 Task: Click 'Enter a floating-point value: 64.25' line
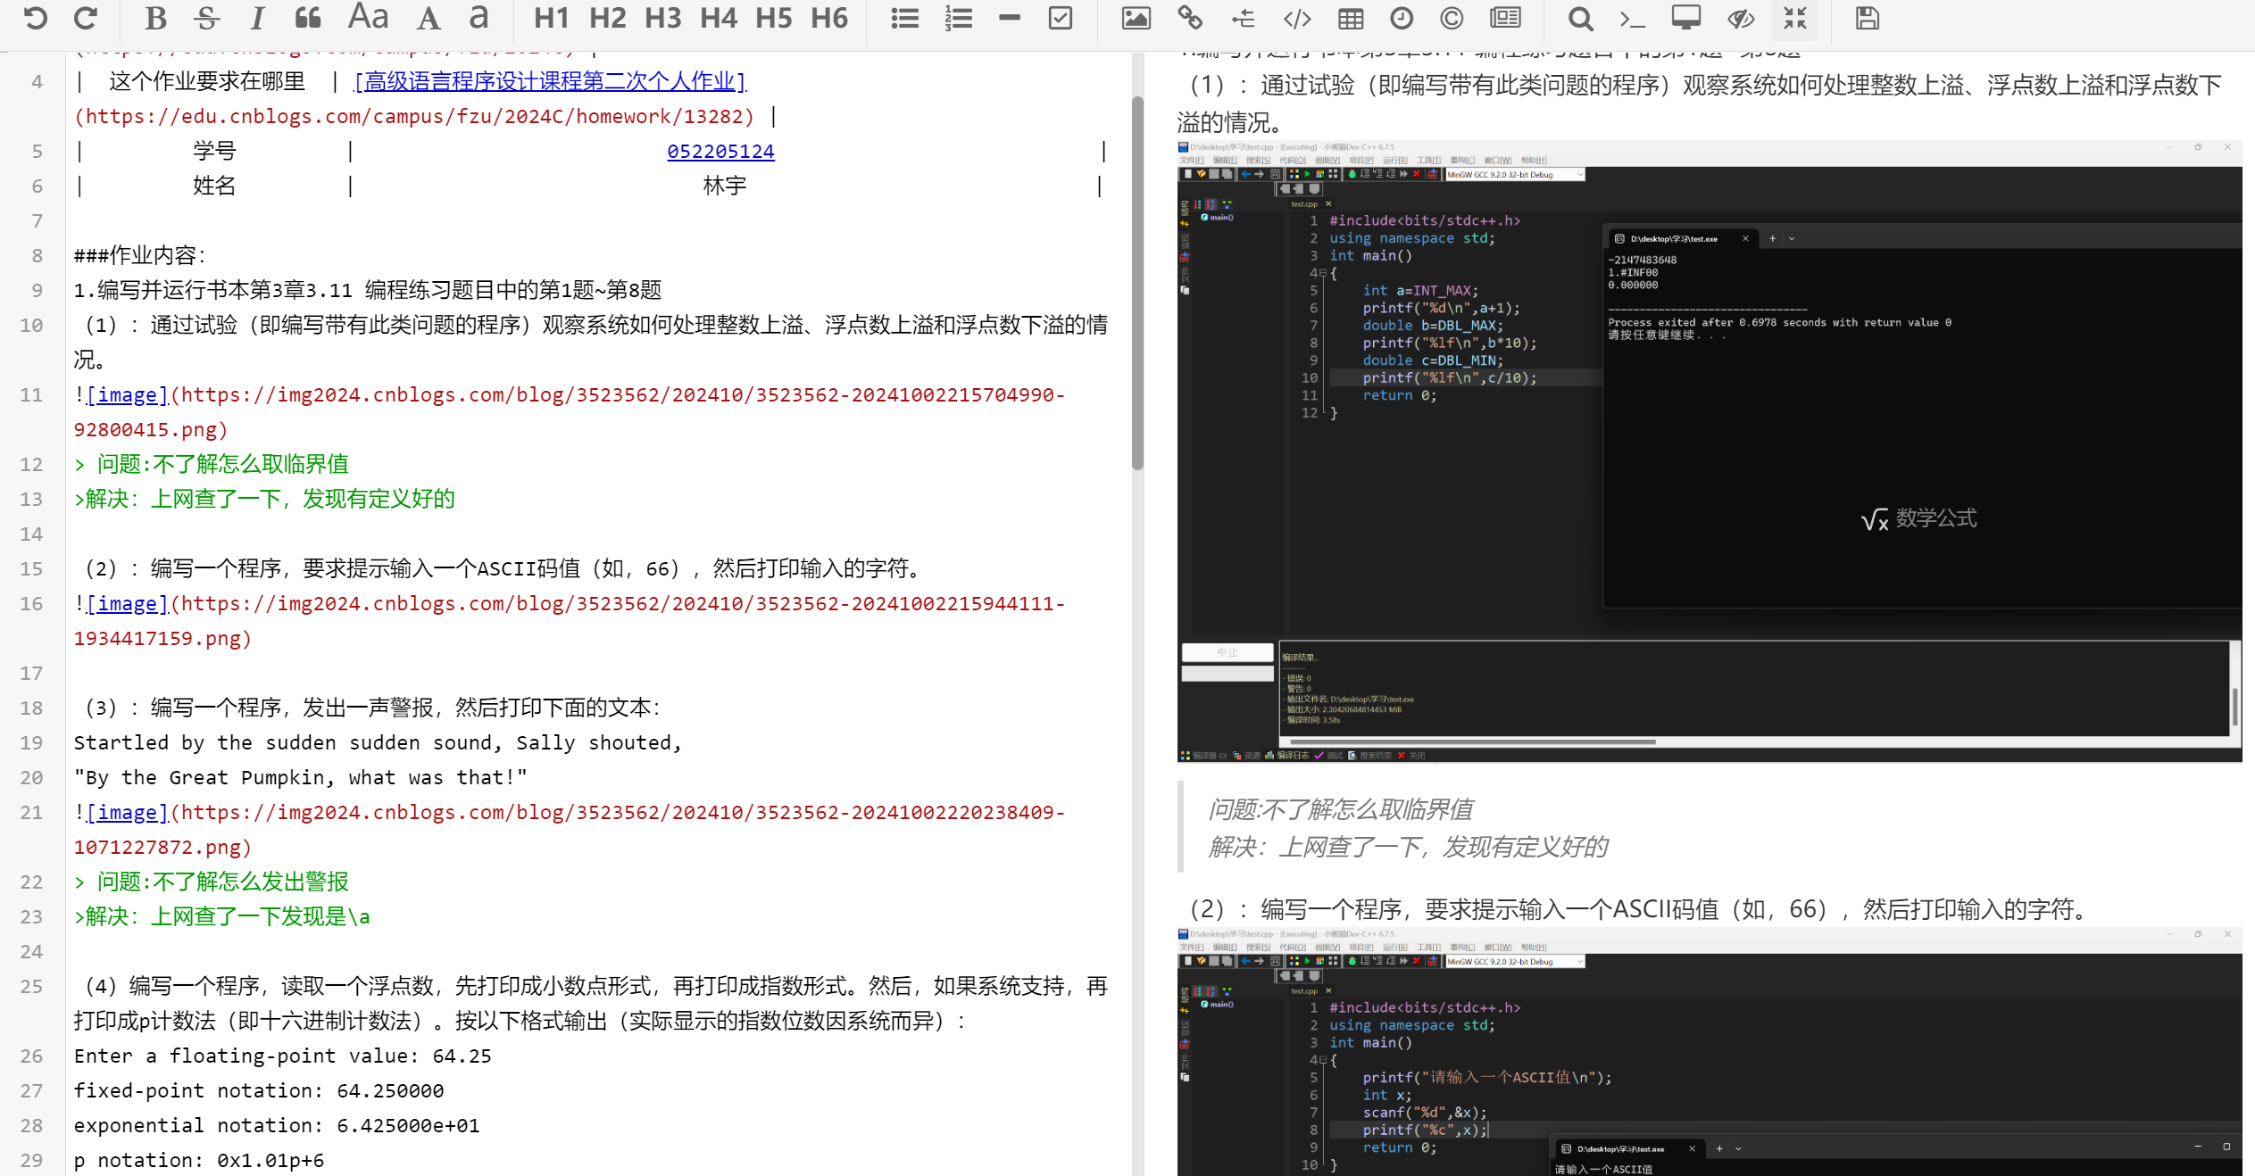[283, 1056]
